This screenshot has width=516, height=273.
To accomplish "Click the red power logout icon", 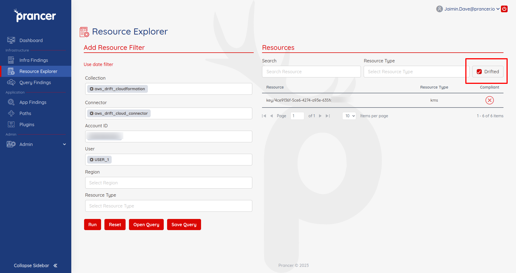I will click(504, 9).
